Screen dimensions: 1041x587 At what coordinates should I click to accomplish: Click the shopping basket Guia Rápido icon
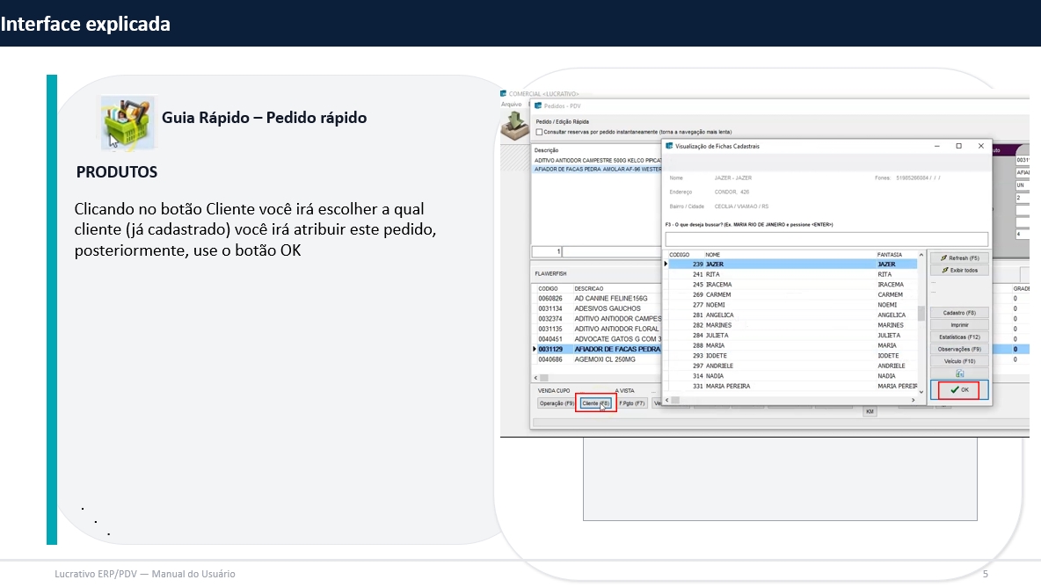(x=127, y=122)
